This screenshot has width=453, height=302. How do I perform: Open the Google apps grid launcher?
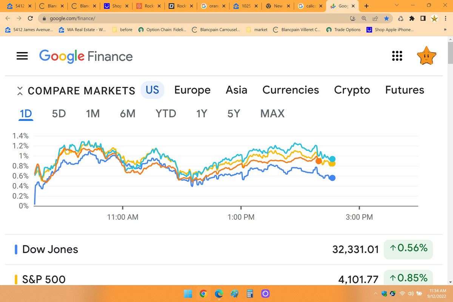click(x=397, y=56)
